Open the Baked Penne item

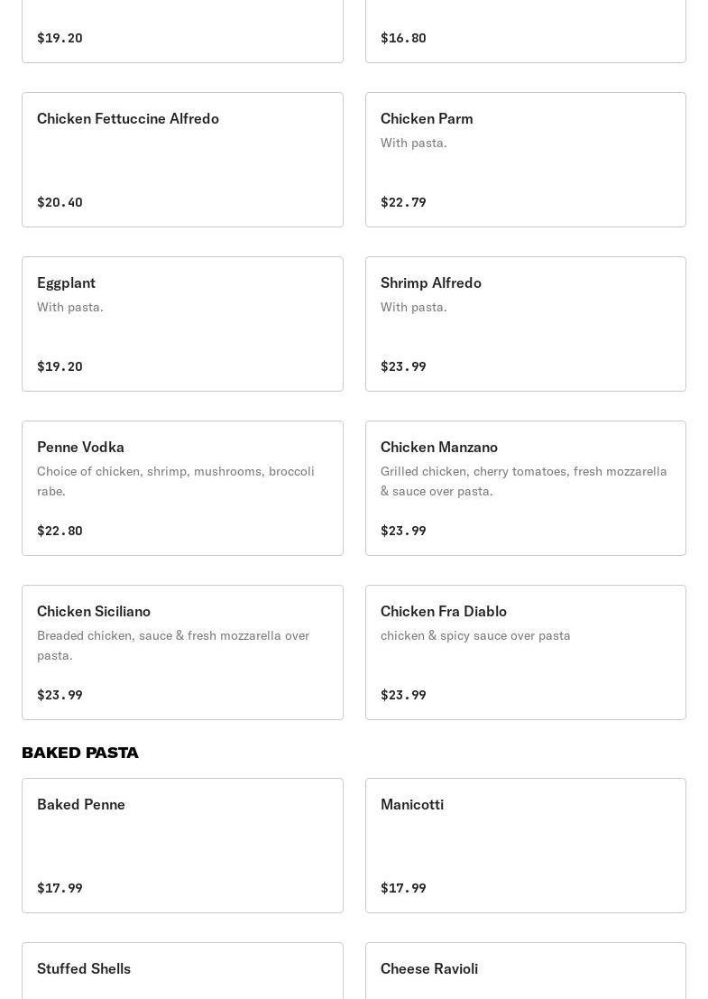pyautogui.click(x=182, y=846)
